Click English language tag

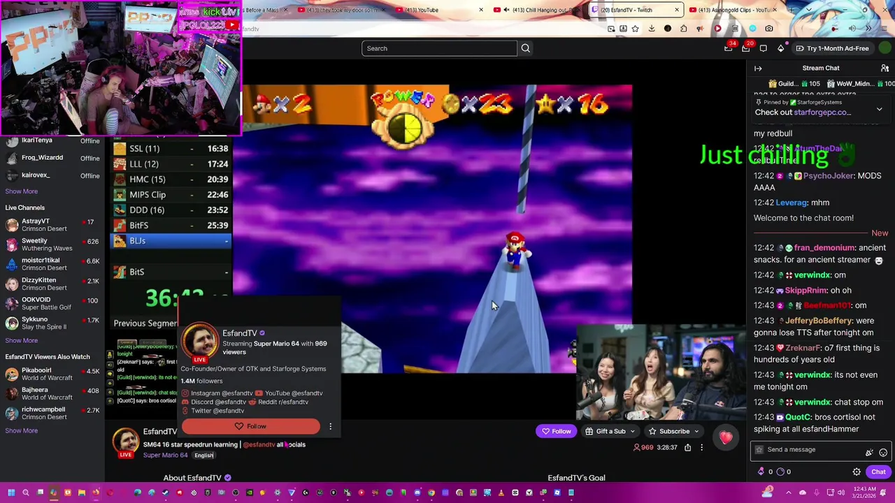click(204, 455)
